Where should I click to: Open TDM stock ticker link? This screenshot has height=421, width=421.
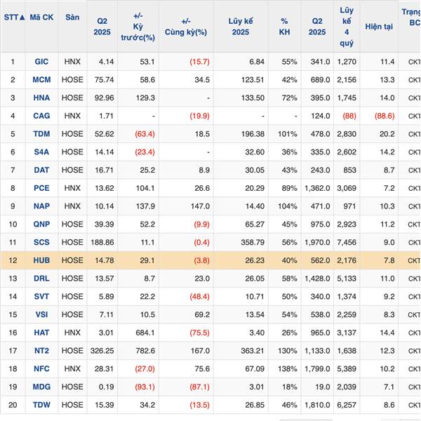pyautogui.click(x=41, y=134)
